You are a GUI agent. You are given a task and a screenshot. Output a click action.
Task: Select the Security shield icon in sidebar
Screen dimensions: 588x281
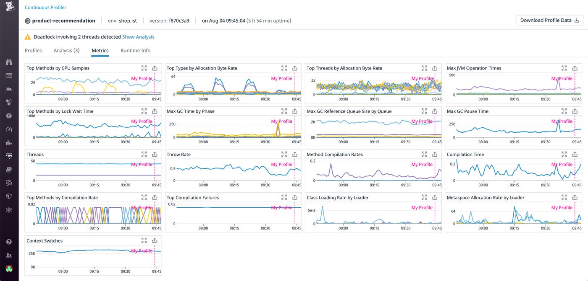point(9,196)
